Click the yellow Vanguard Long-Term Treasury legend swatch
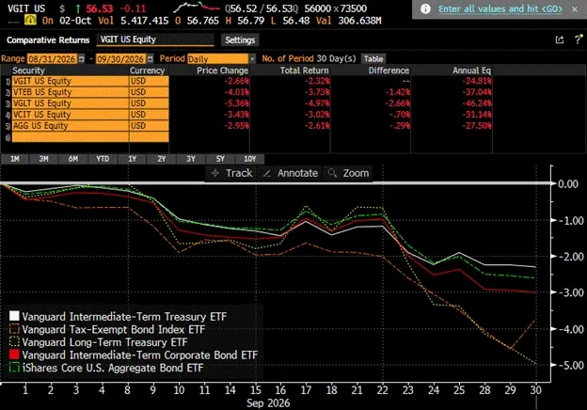The image size is (587, 410). pyautogui.click(x=14, y=342)
